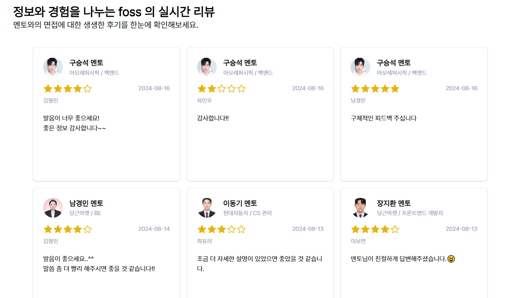Select the 이동기 멘토 name
511x298 pixels.
pyautogui.click(x=240, y=203)
